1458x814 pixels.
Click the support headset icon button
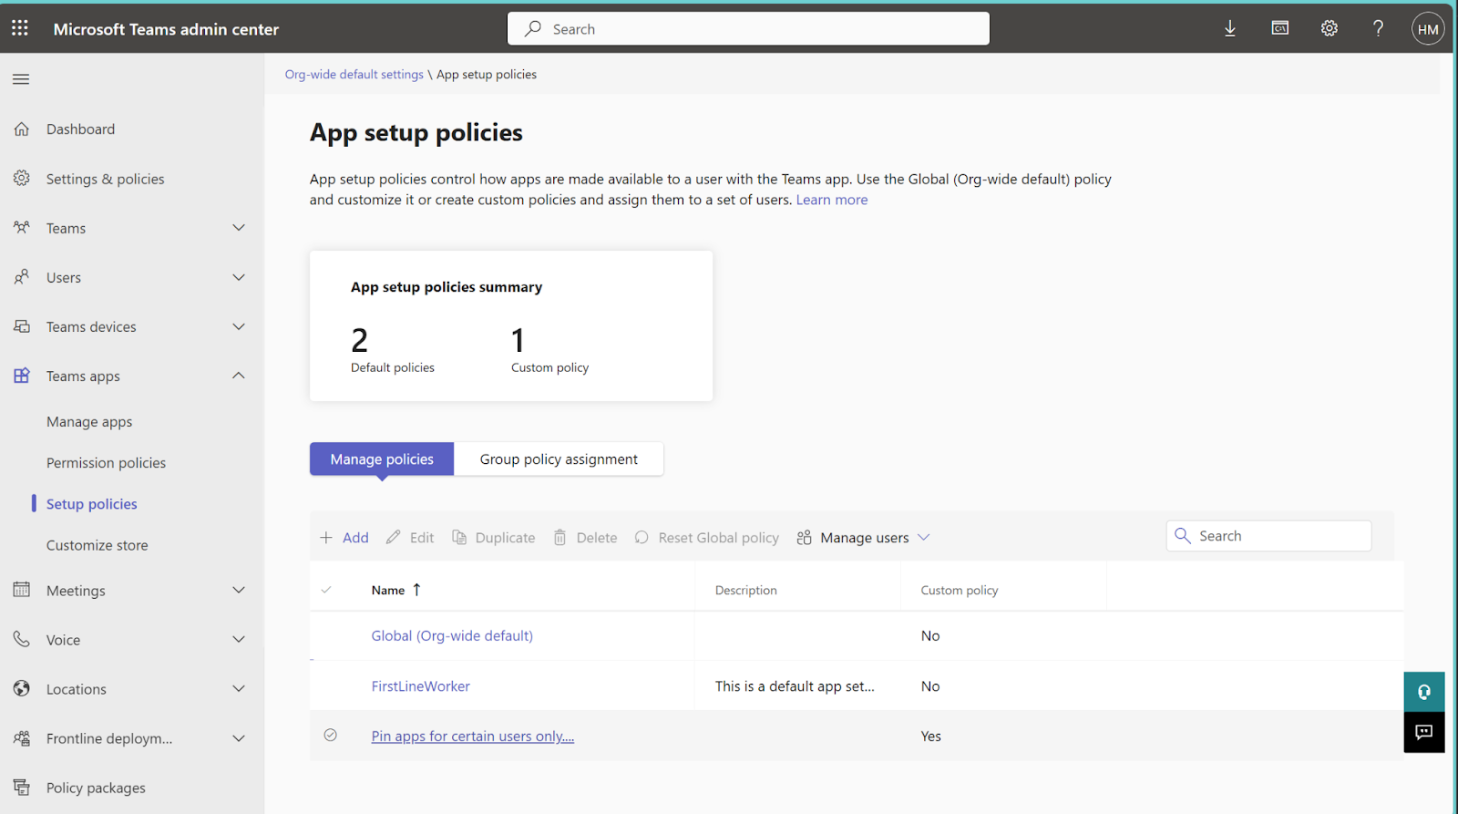click(x=1424, y=692)
